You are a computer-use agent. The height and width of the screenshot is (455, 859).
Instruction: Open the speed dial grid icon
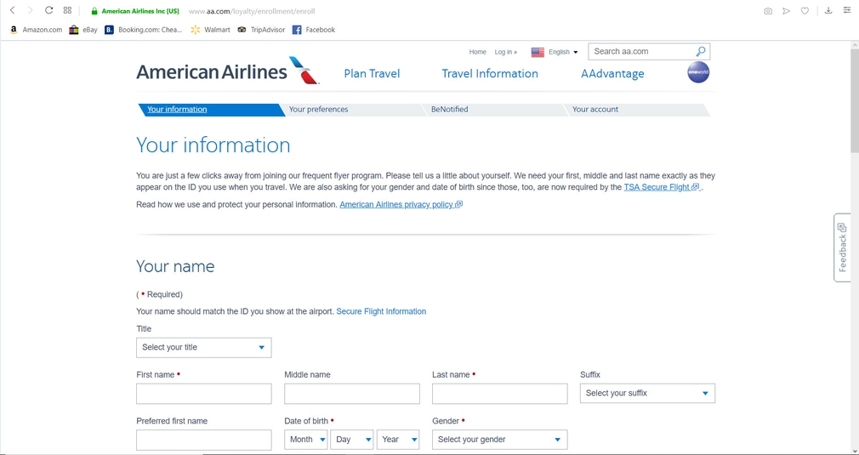click(x=67, y=10)
